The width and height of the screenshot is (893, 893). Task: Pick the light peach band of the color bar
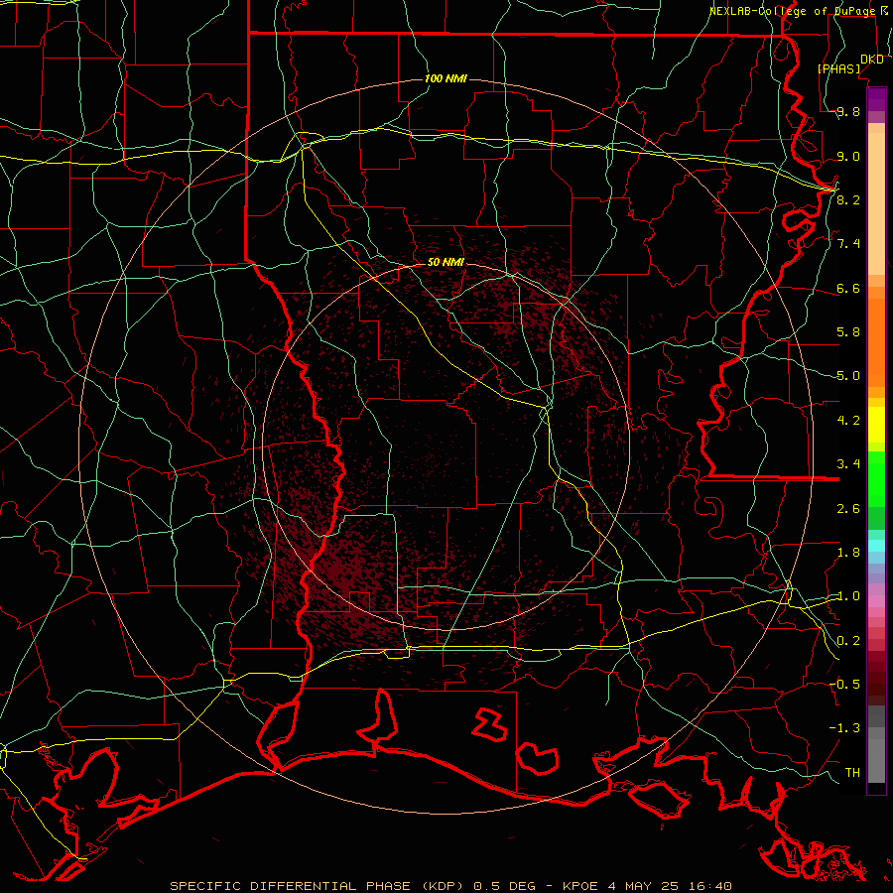(x=876, y=203)
